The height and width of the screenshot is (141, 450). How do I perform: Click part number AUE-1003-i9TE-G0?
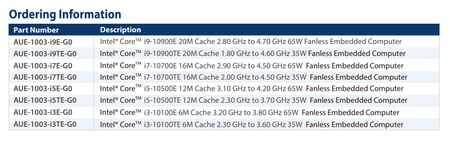point(45,54)
